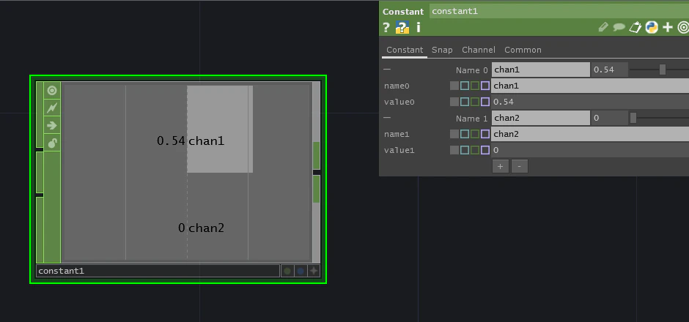Toggle the arrow flag on constant1 node

[x=52, y=125]
